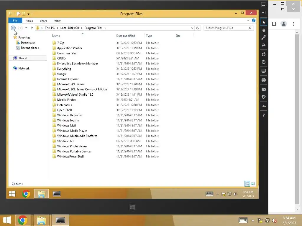
Task: Click the monitor display icon in side toolbar
Action: [264, 71]
